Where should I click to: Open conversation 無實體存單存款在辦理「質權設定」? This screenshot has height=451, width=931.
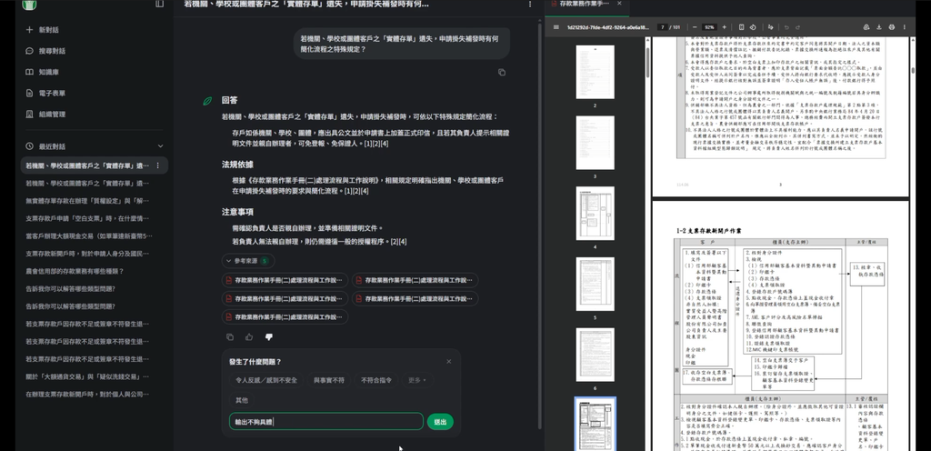87,201
